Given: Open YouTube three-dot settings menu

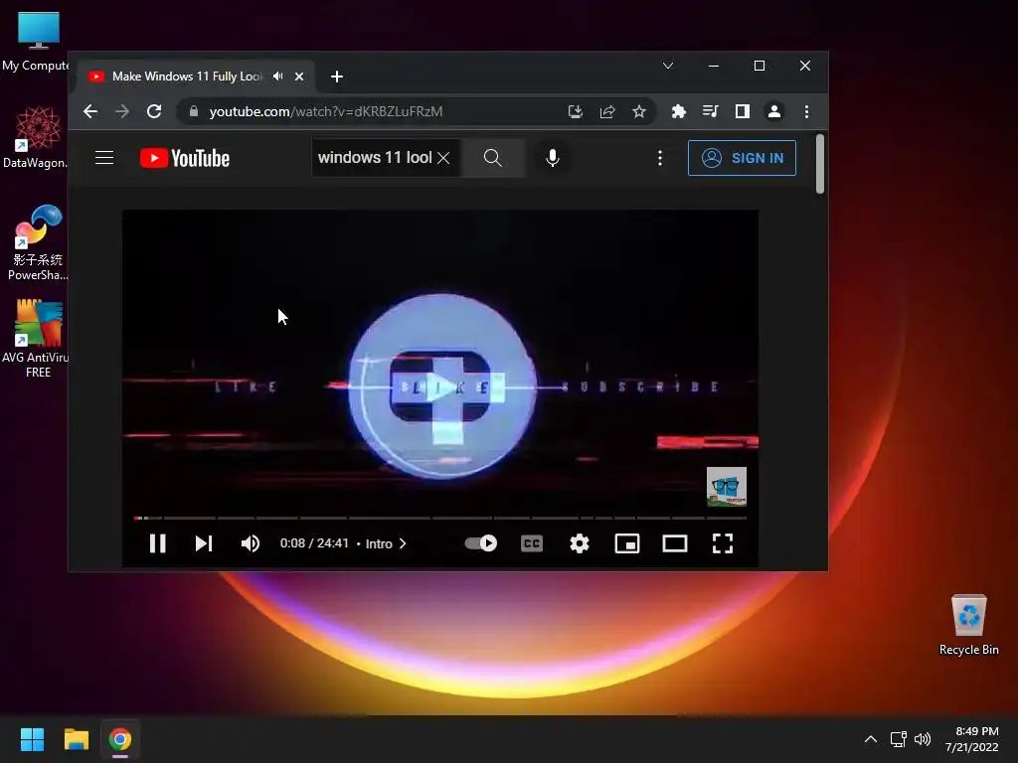Looking at the screenshot, I should 660,158.
